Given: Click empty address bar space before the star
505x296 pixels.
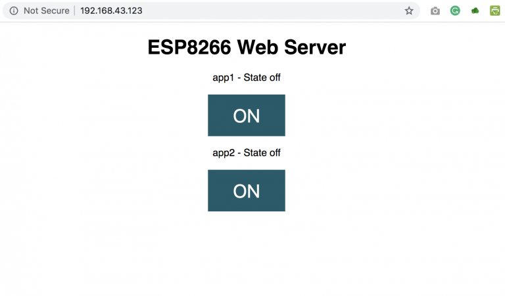Looking at the screenshot, I should pos(274,11).
